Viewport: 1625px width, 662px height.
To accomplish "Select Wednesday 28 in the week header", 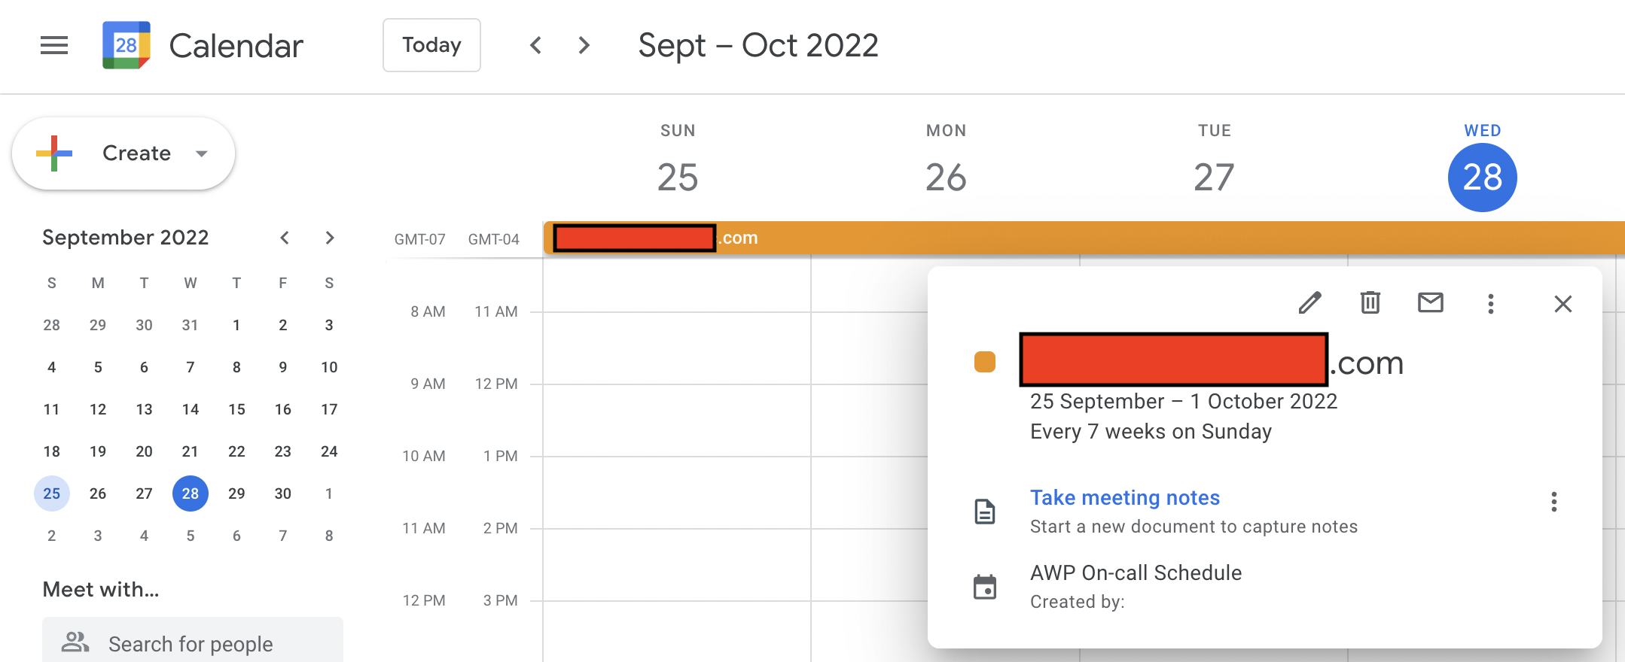I will (1481, 177).
